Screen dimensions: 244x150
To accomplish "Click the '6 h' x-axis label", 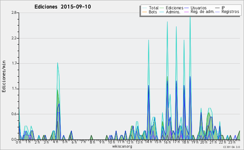I will 74,142.
